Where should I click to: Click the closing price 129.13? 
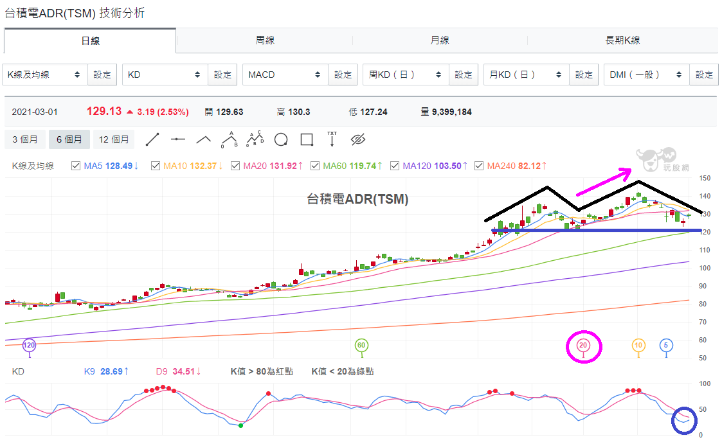104,111
